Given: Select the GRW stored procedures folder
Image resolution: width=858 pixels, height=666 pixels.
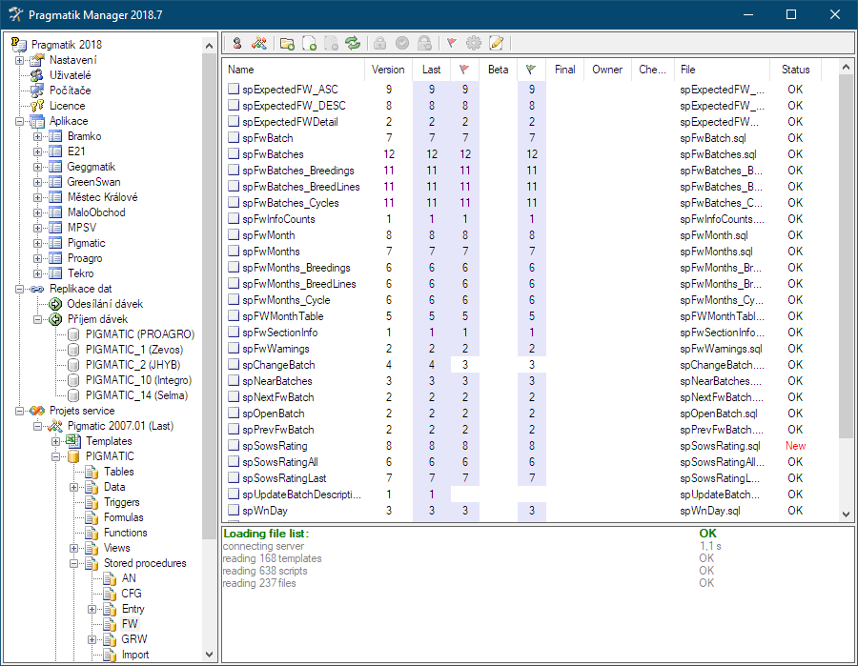Looking at the screenshot, I should [x=134, y=639].
